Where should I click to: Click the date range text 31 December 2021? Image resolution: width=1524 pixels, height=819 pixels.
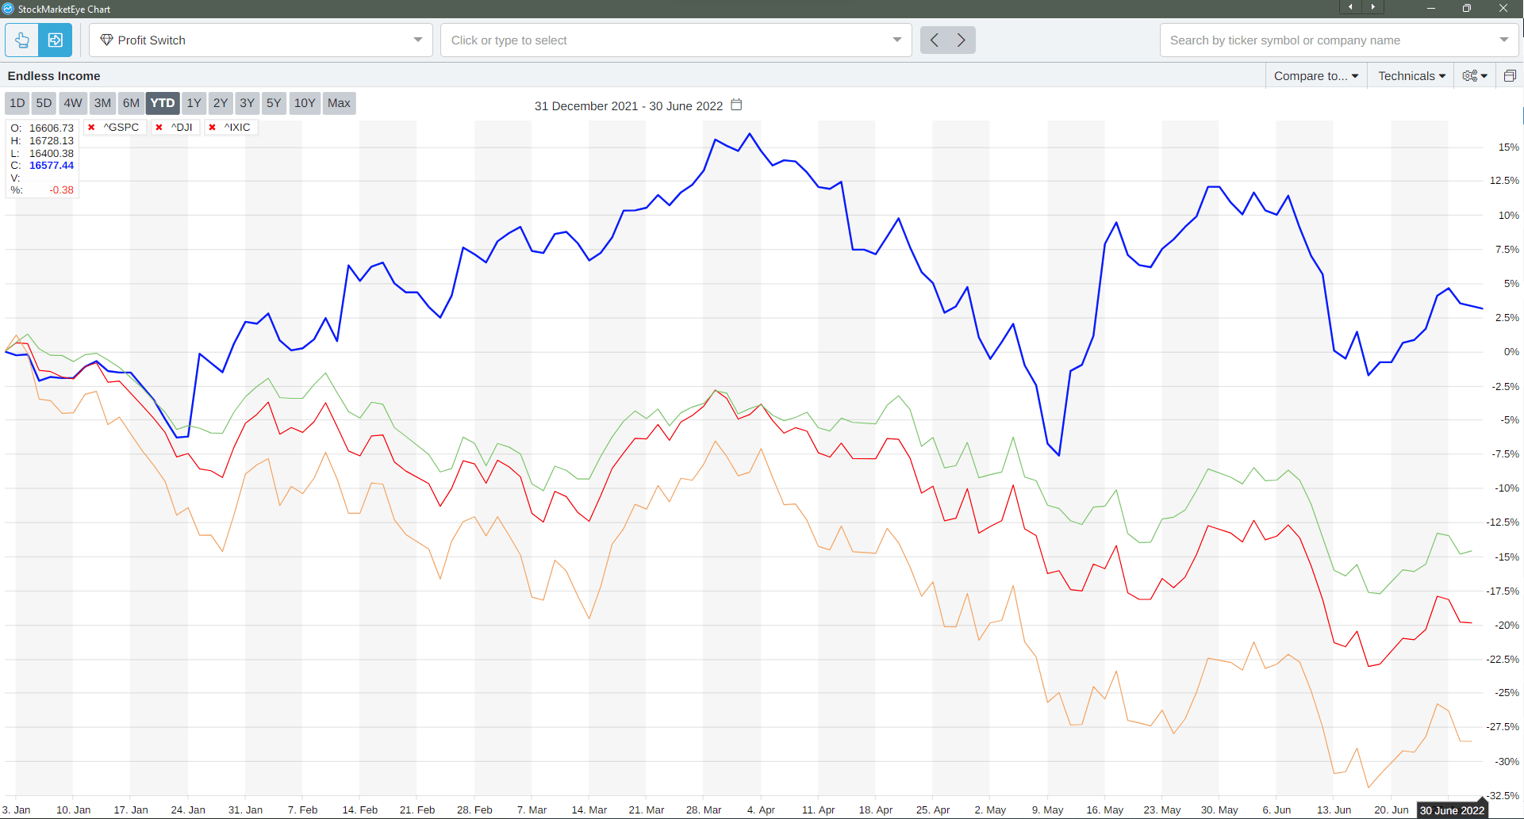(x=586, y=105)
